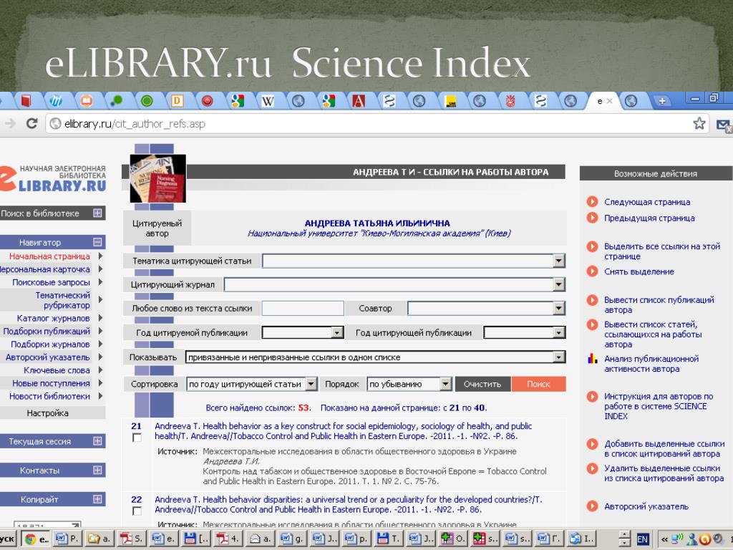Open the Сортировка dropdown
Viewport: 733px width, 550px height.
coord(311,384)
